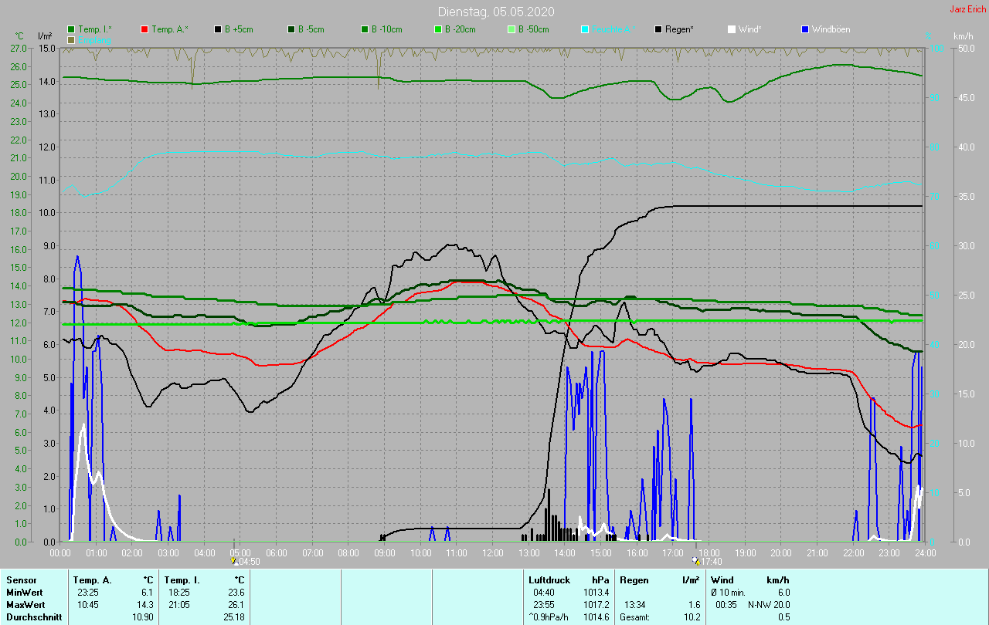Select the white Wind legend square

coord(732,29)
